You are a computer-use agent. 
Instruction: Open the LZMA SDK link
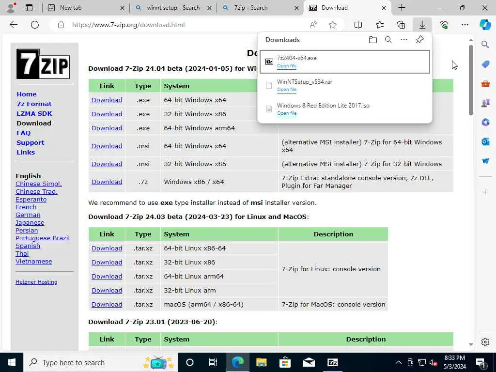pos(34,113)
